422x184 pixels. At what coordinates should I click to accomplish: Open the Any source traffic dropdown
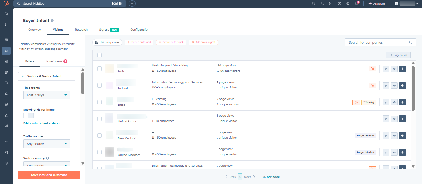[x=46, y=143]
